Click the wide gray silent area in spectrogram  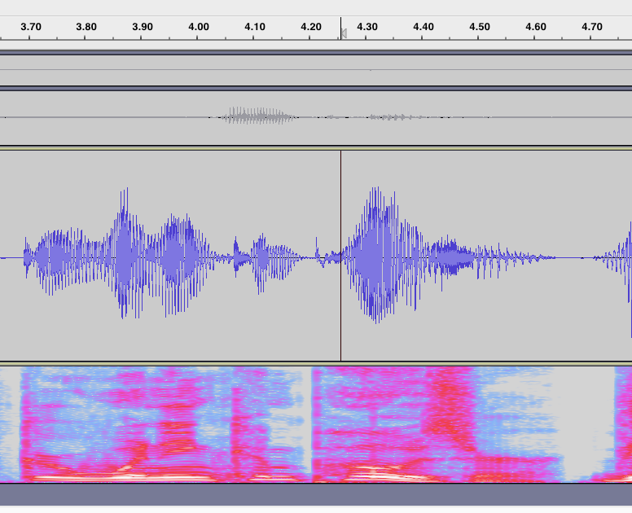(578, 432)
